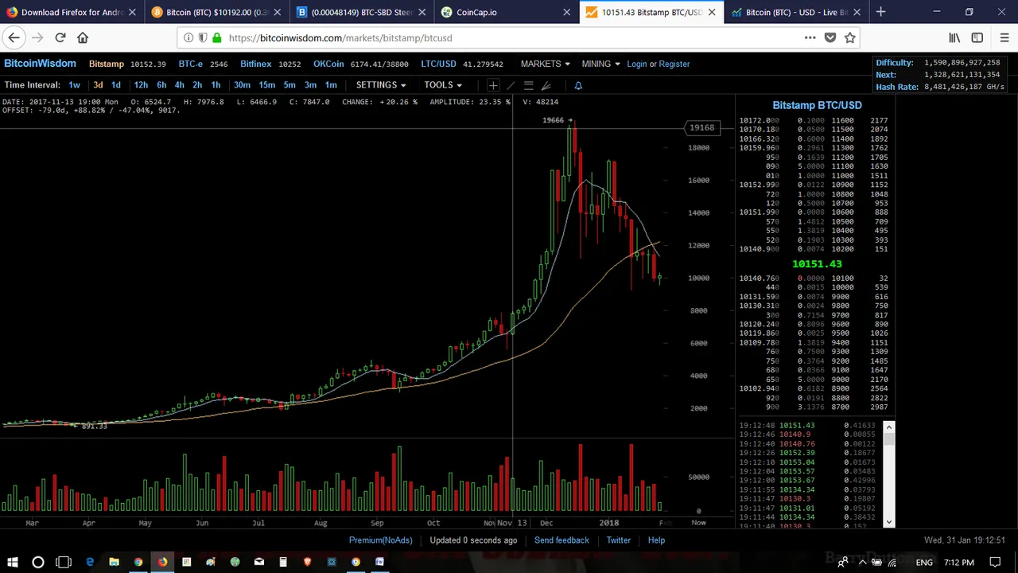This screenshot has height=573, width=1018.
Task: Set time interval to 1m
Action: tap(331, 85)
